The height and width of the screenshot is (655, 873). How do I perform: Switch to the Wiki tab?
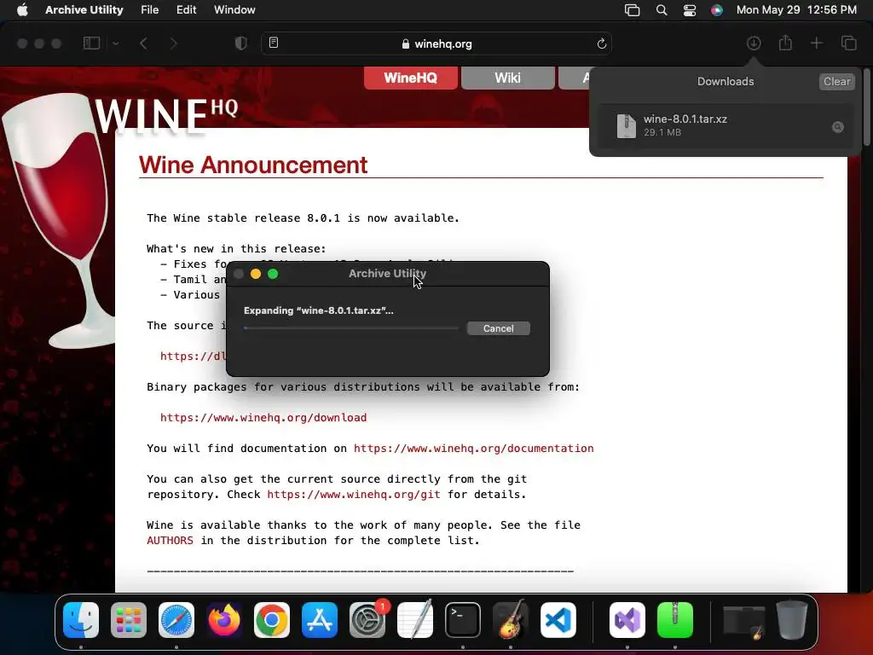pyautogui.click(x=508, y=78)
